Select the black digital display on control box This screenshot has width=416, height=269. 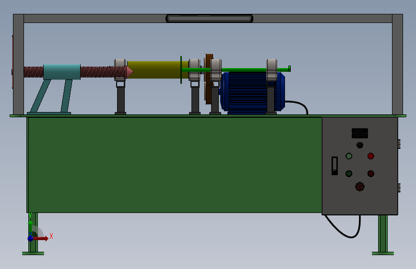[360, 133]
